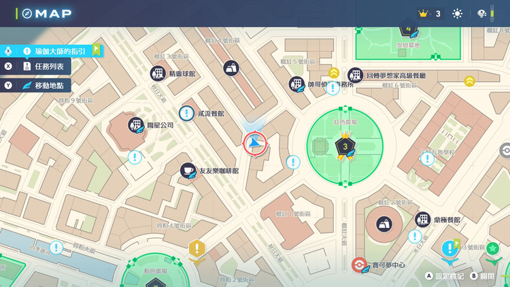Viewport: 510px width, 287px height.
Task: Open the 移動地點 fast travel menu
Action: (x=44, y=85)
